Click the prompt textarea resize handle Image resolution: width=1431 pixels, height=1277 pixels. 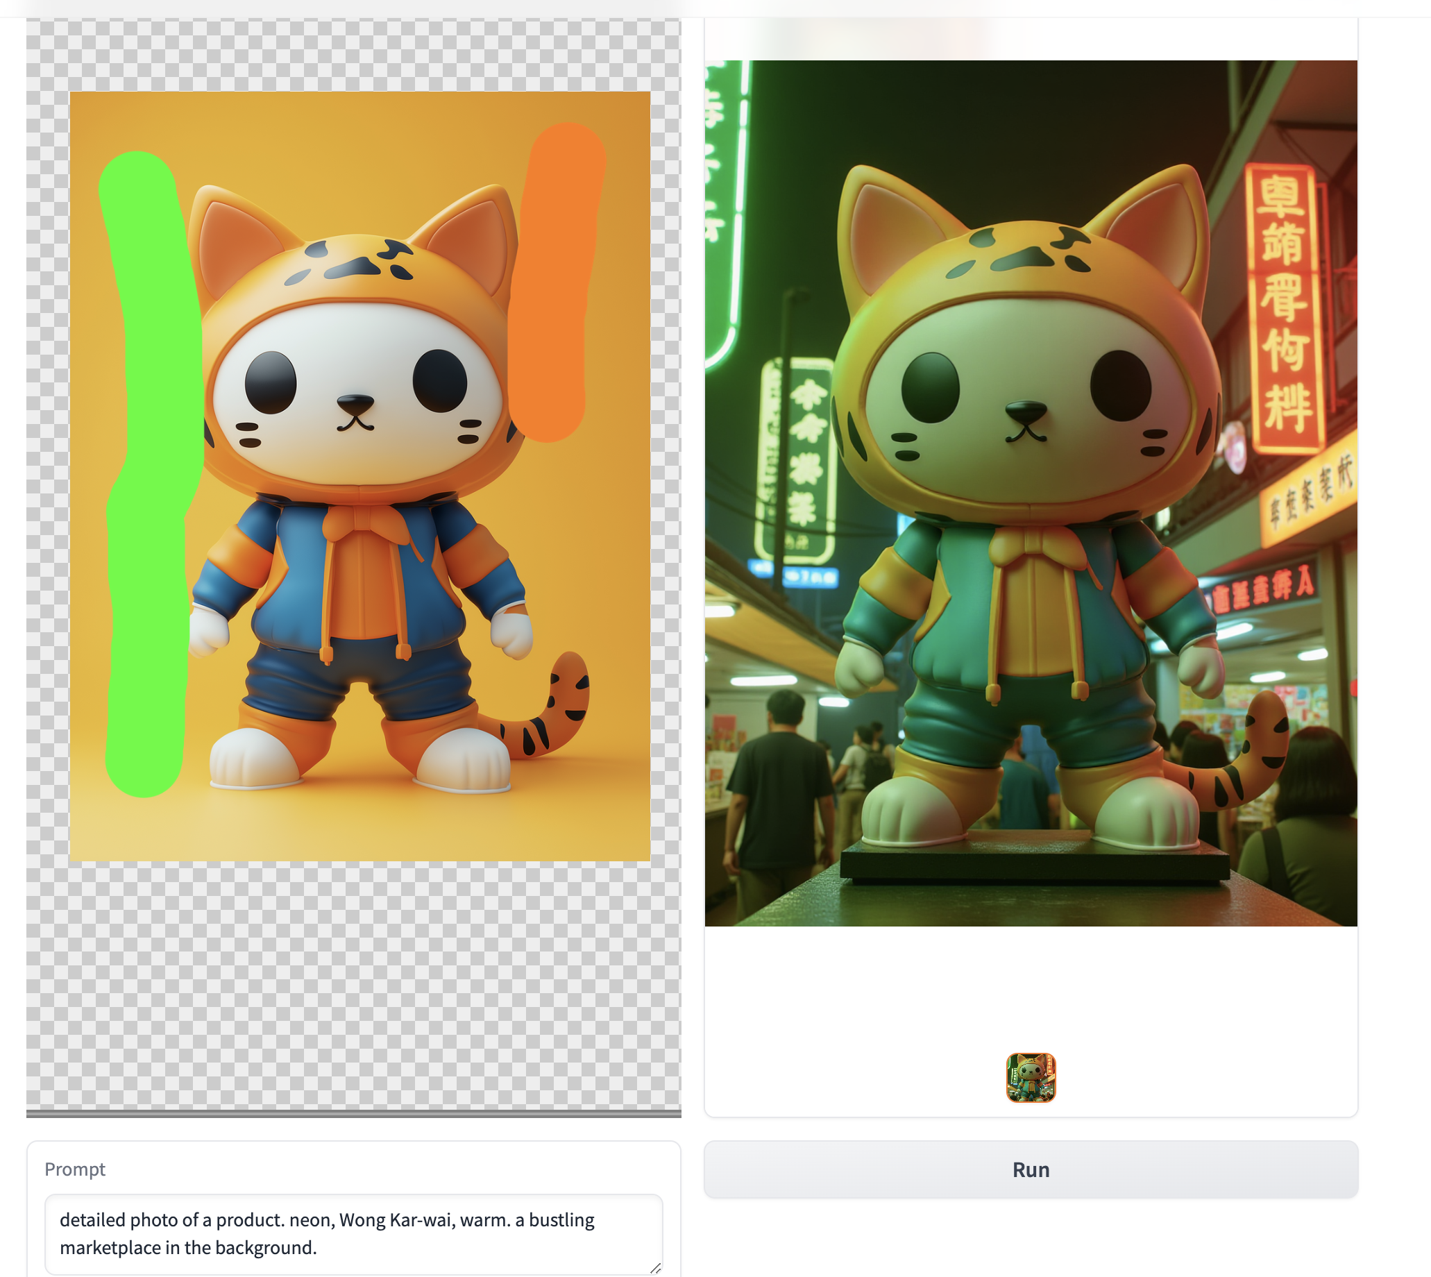(x=655, y=1268)
